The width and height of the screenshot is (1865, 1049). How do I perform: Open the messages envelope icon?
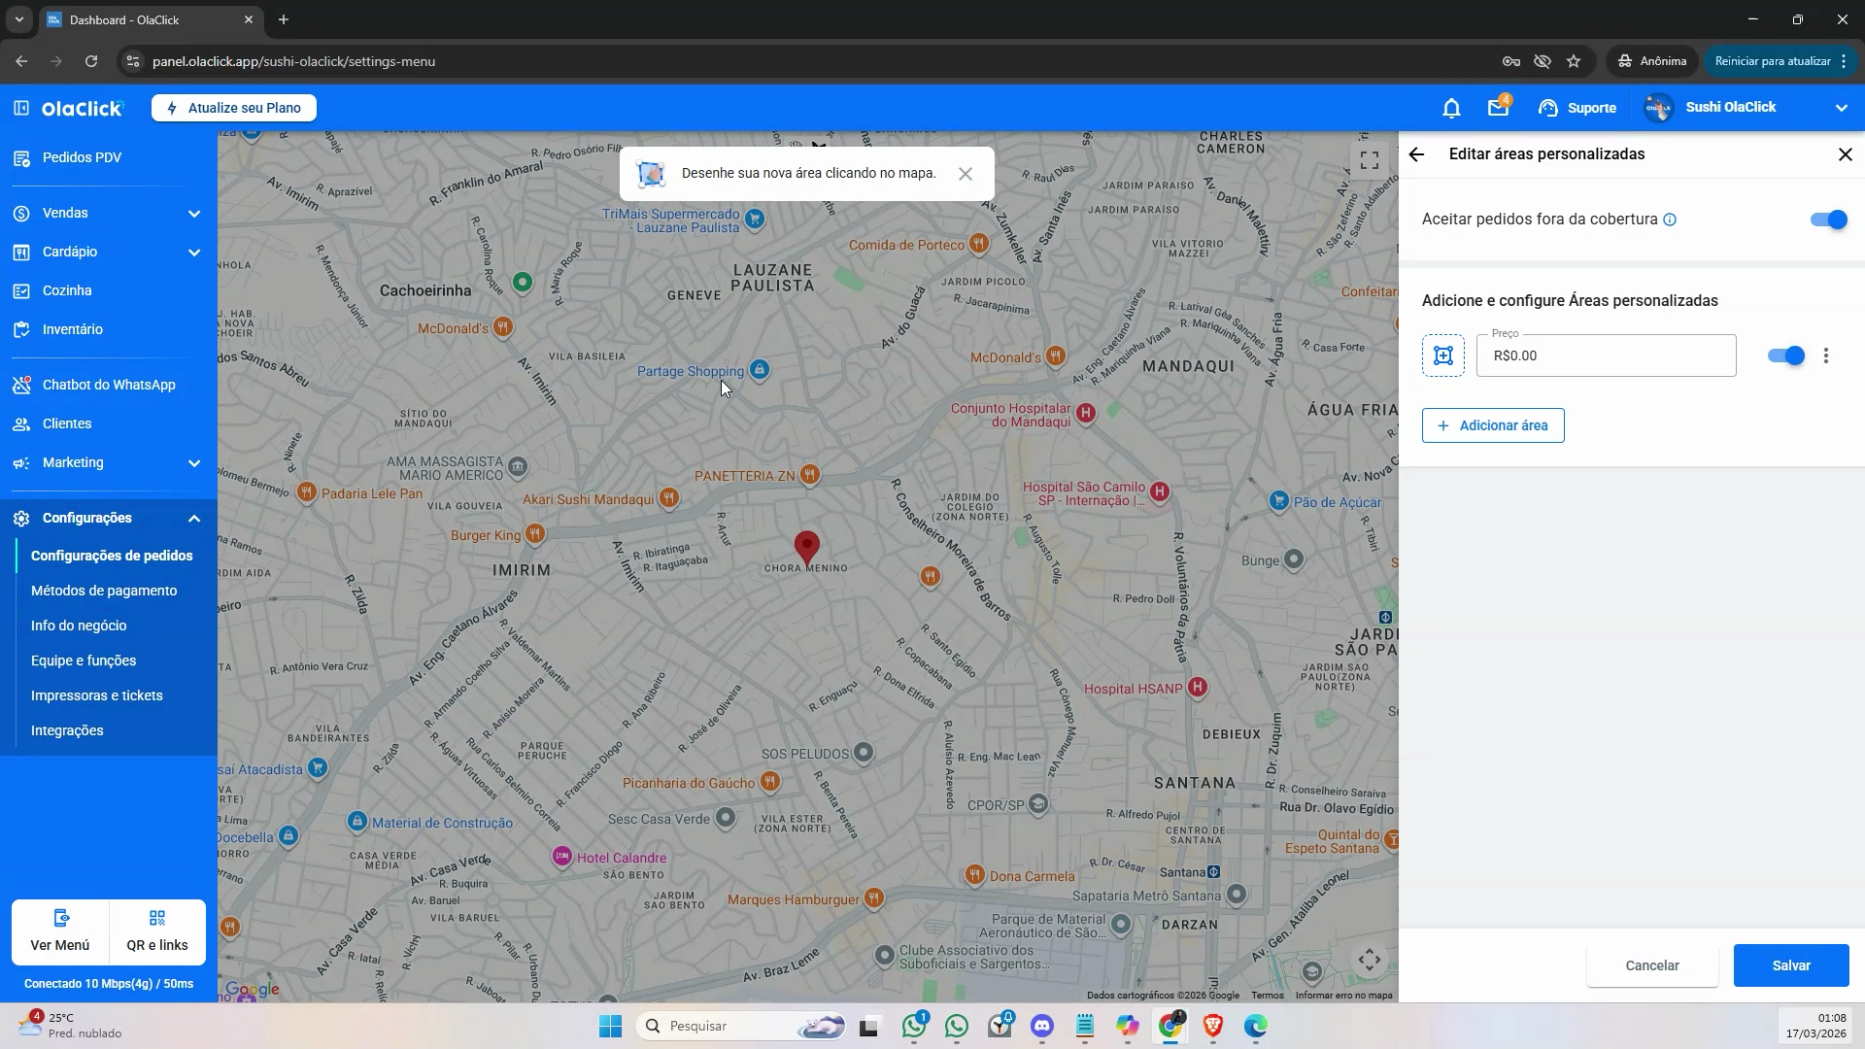click(x=1498, y=108)
